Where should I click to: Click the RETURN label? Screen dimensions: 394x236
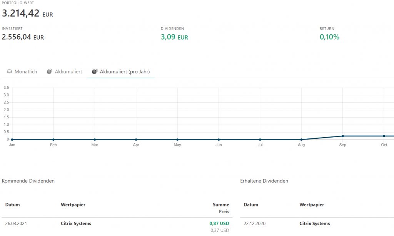pyautogui.click(x=327, y=28)
